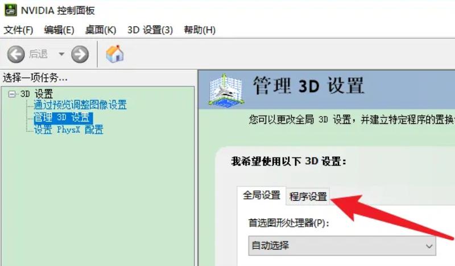Open the 帮助(H) menu
This screenshot has height=266, width=455.
(x=200, y=30)
